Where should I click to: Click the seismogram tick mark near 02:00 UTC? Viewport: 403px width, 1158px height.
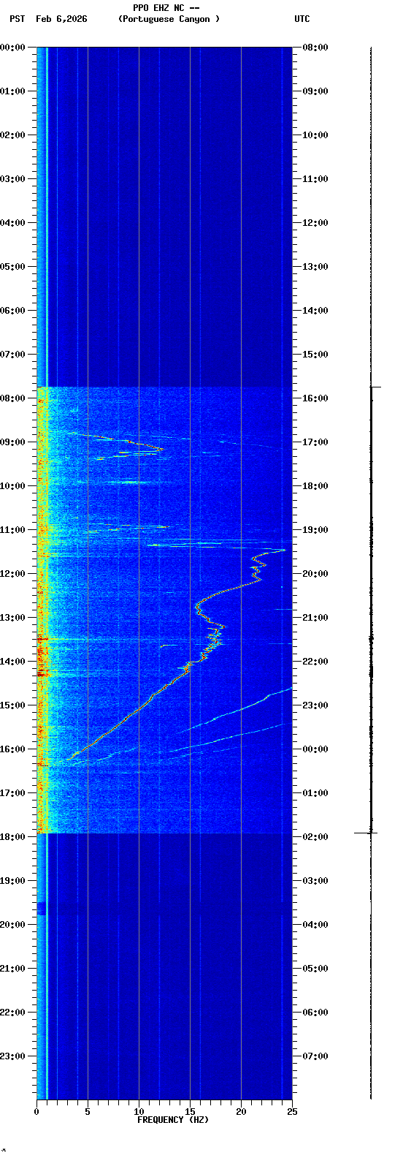(366, 833)
